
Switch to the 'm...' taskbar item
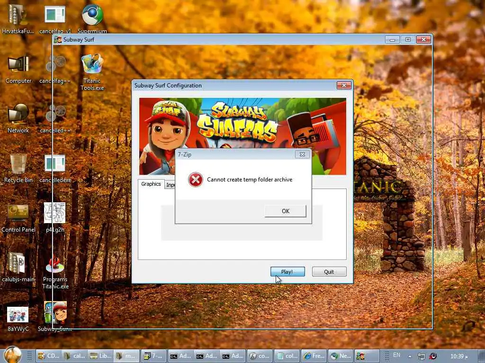click(x=126, y=356)
